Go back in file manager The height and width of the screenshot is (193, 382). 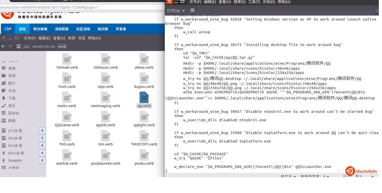pyautogui.click(x=3, y=46)
